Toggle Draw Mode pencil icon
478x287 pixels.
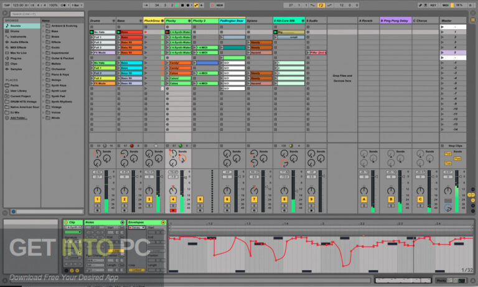[420, 5]
